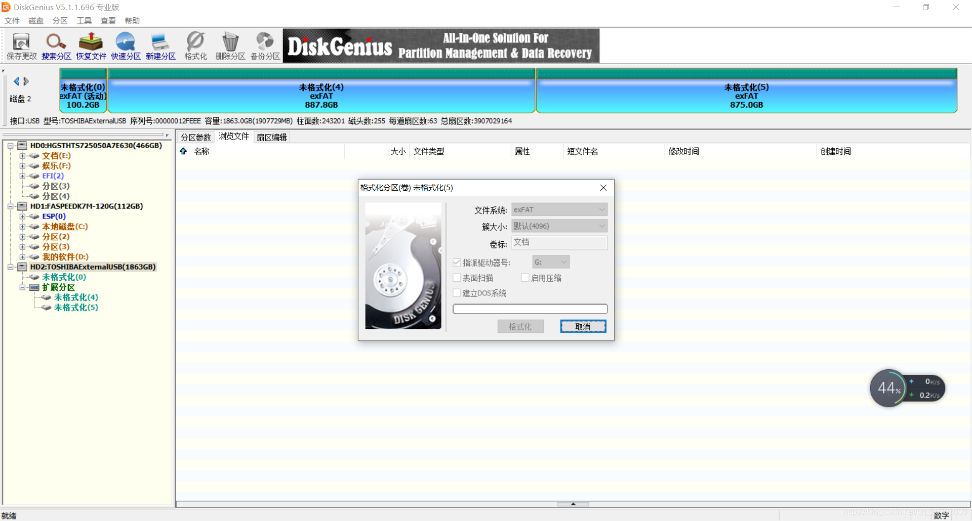Click the up-folder arrow icon beside 名称
Image resolution: width=972 pixels, height=521 pixels.
[183, 151]
